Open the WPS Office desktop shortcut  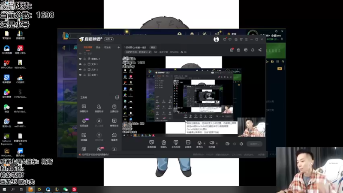click(6, 64)
